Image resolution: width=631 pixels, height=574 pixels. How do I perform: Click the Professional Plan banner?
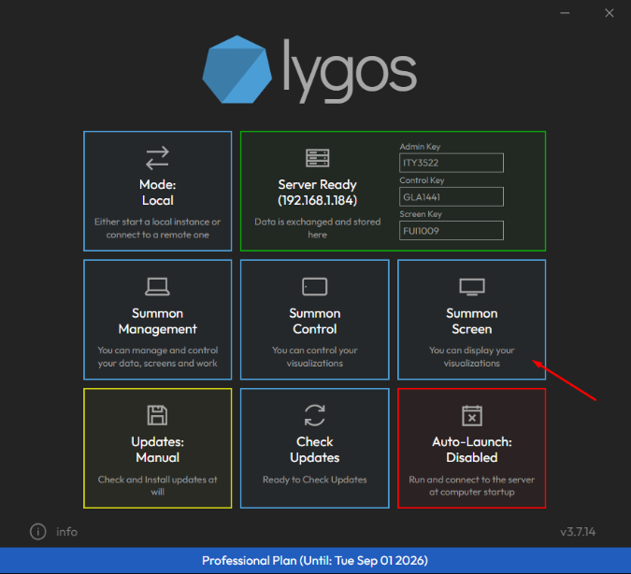point(316,560)
